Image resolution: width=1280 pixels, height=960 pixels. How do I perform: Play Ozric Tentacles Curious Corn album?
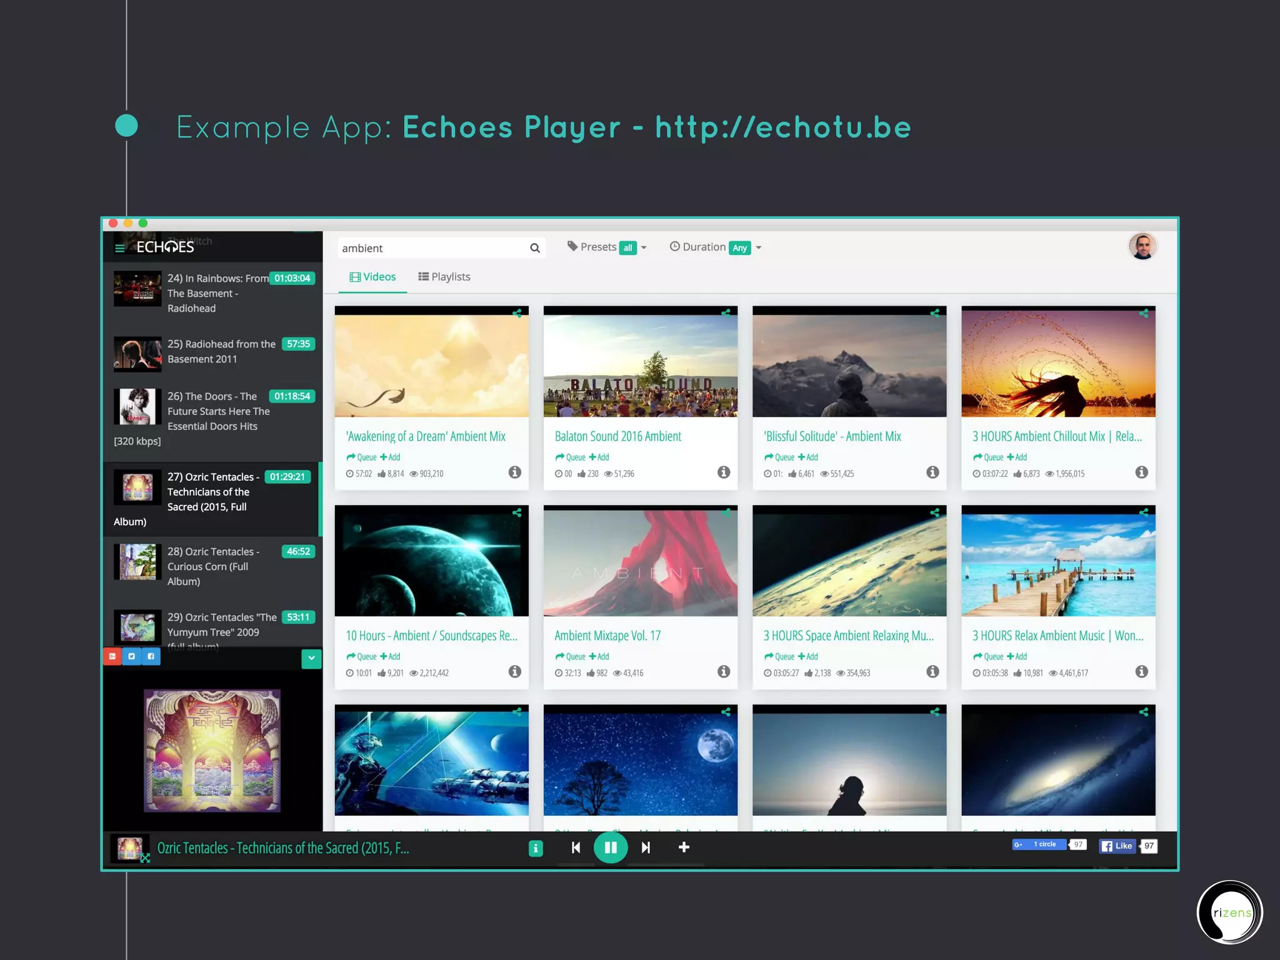(x=212, y=566)
